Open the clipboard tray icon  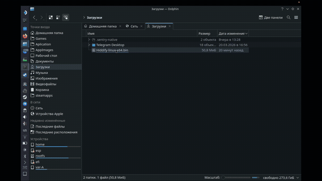pos(25,110)
